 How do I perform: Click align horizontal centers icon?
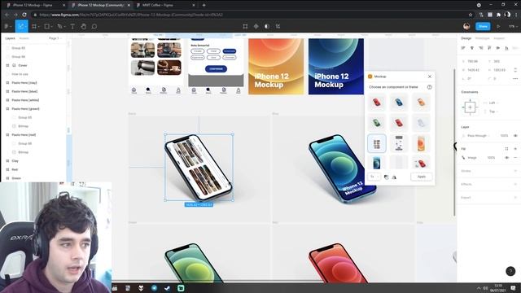pos(472,48)
